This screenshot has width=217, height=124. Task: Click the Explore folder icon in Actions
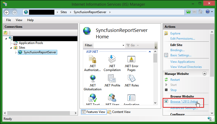click(166, 33)
